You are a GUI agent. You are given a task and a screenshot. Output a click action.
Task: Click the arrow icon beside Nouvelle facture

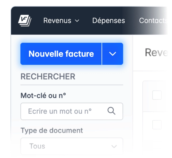tap(113, 54)
